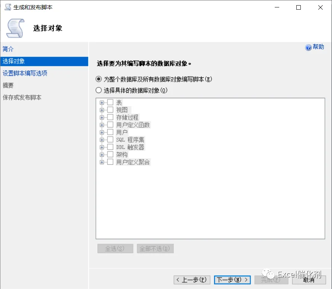Viewport: 332px width, 289px height.
Task: Click the DDL 触发器 label in tree
Action: pyautogui.click(x=130, y=147)
